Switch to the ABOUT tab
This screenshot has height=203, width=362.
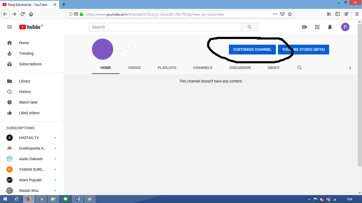[x=274, y=68]
